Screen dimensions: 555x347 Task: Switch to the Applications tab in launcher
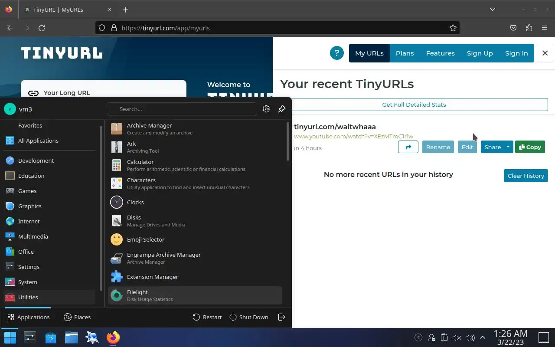(29, 317)
